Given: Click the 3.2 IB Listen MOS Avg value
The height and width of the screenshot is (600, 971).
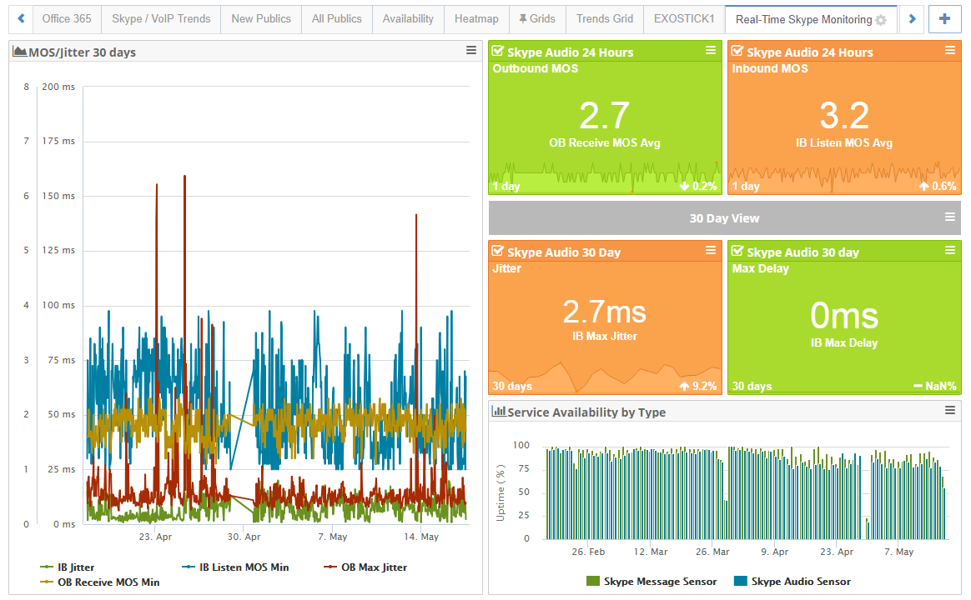Looking at the screenshot, I should [x=844, y=115].
